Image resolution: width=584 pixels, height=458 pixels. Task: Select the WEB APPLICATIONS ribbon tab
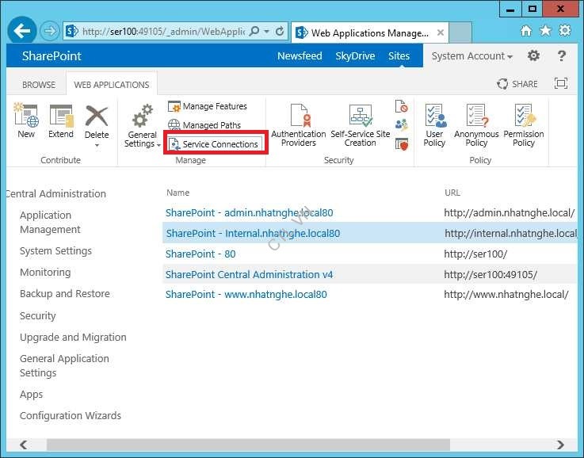coord(112,85)
